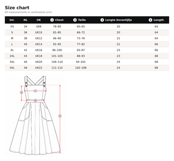Click 'All measurements in centimetres (cm)' note
The width and height of the screenshot is (174, 161).
tap(28, 12)
